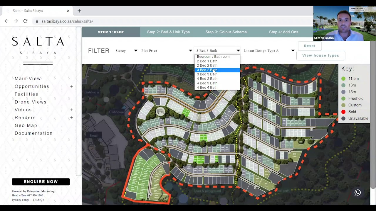
Task: Click the browser back arrow
Action: pyautogui.click(x=6, y=21)
